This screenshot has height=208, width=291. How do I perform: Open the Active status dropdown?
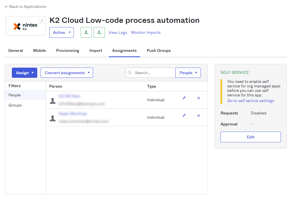coord(61,32)
